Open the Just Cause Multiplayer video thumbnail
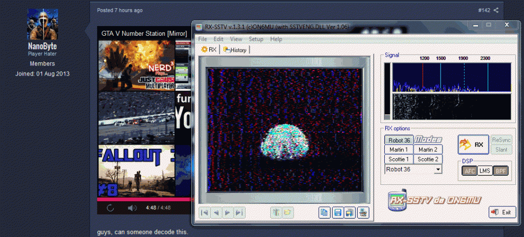 (x=137, y=65)
